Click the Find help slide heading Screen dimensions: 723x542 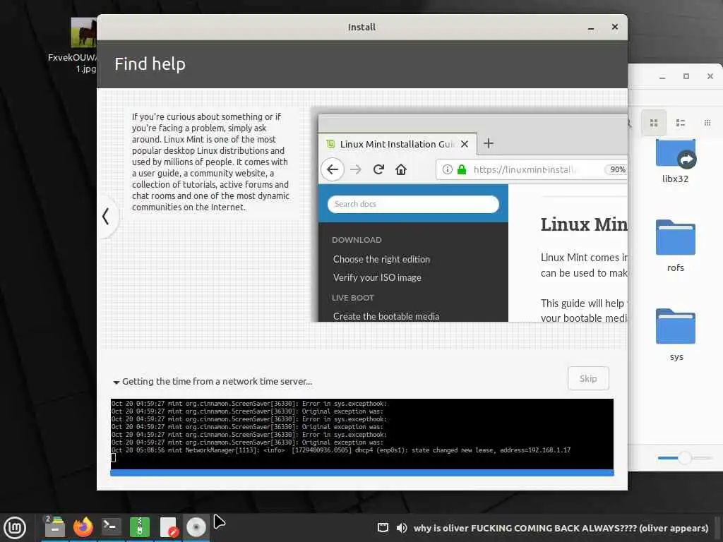pyautogui.click(x=150, y=64)
